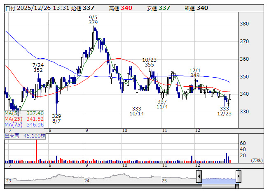
Task: Click the 出来高 45,100株 volume label
Action: coord(25,136)
